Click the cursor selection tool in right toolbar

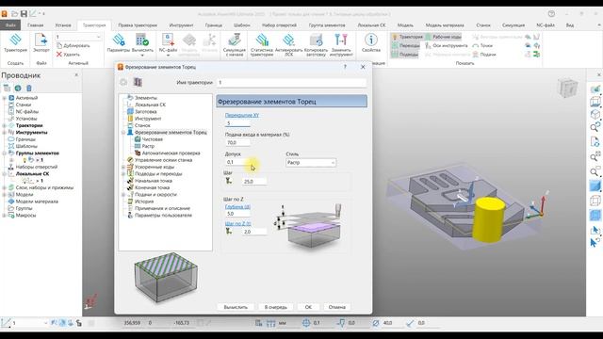pyautogui.click(x=595, y=230)
